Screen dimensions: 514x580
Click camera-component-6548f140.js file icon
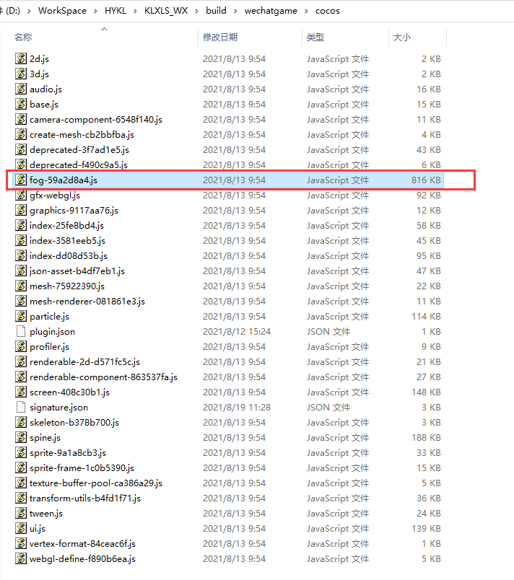21,119
